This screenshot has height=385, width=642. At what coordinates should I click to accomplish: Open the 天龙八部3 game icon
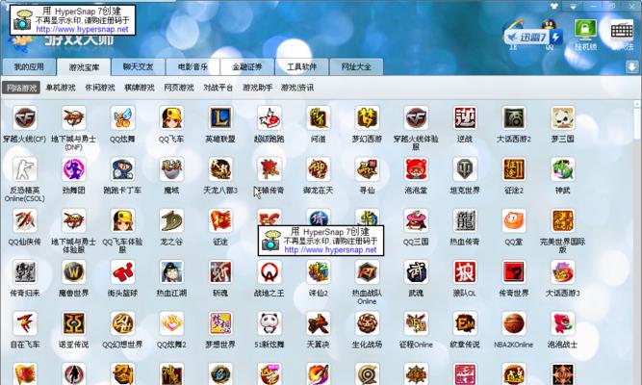[220, 169]
